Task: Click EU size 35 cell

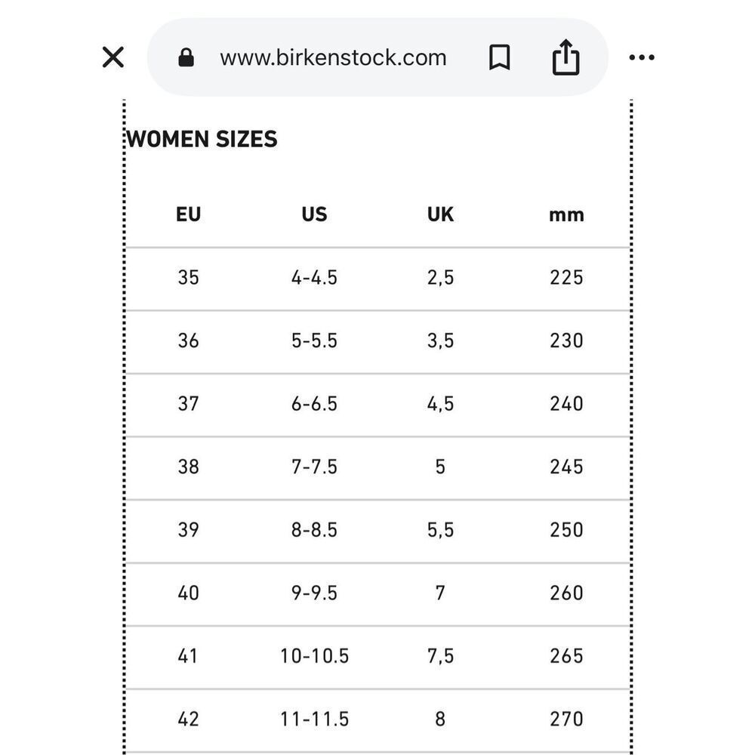Action: pyautogui.click(x=189, y=278)
